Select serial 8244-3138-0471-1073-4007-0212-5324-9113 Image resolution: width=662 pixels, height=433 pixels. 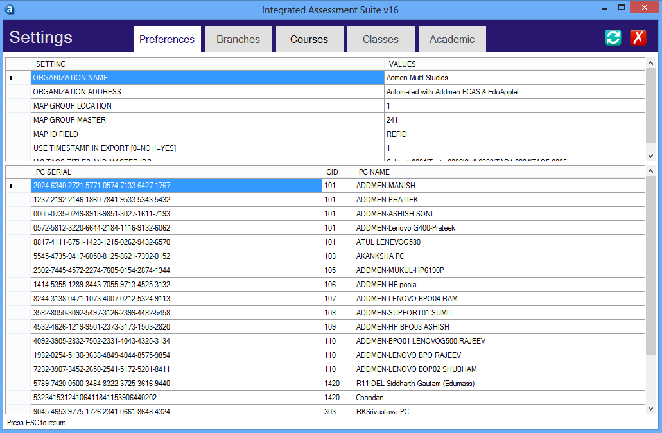177,299
